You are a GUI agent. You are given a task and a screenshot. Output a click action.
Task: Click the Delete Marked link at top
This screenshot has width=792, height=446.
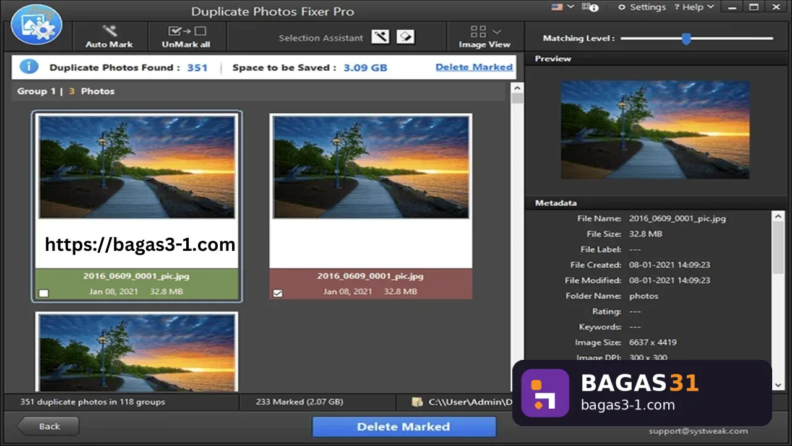[474, 67]
